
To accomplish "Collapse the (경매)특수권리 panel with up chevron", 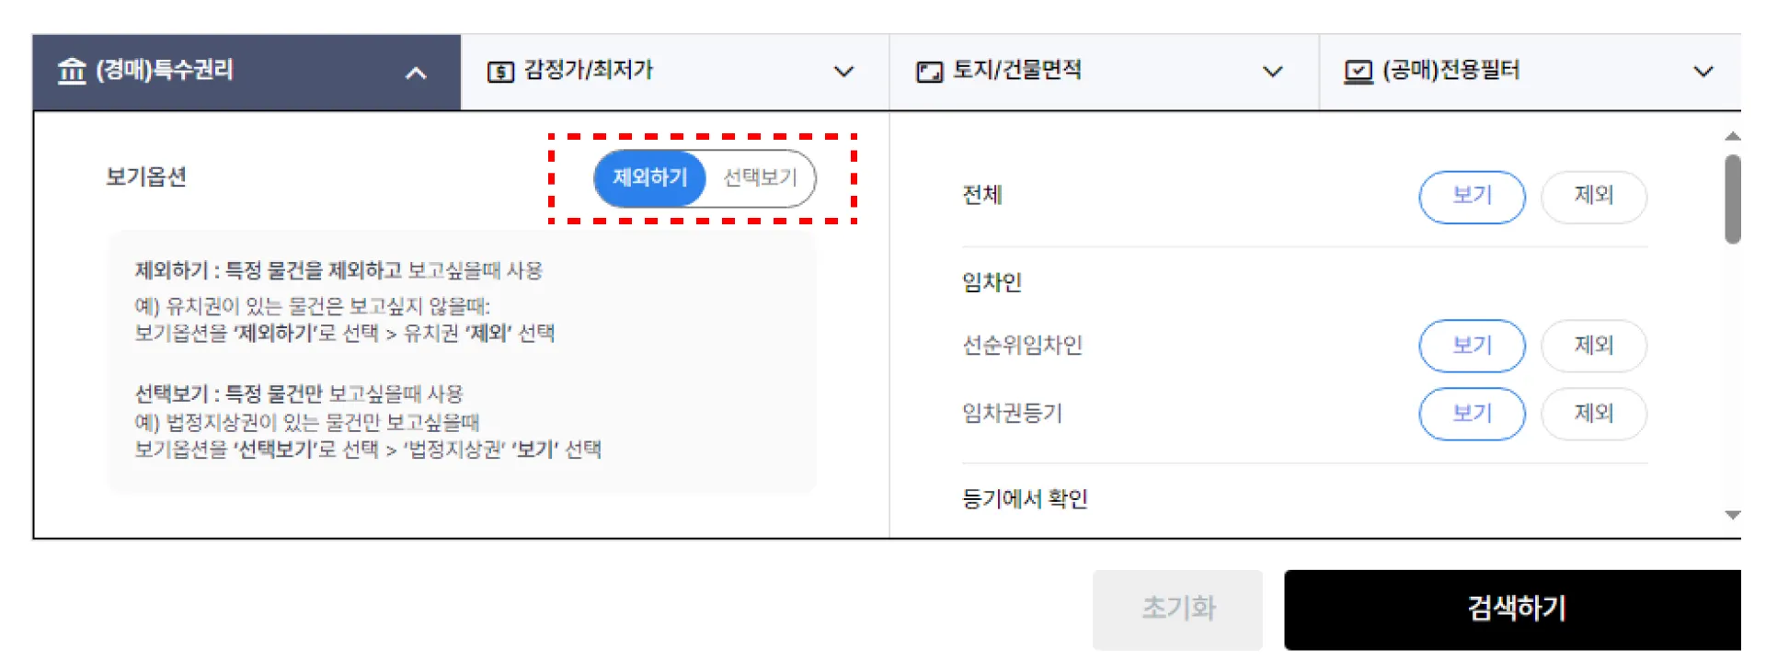I will pyautogui.click(x=416, y=73).
